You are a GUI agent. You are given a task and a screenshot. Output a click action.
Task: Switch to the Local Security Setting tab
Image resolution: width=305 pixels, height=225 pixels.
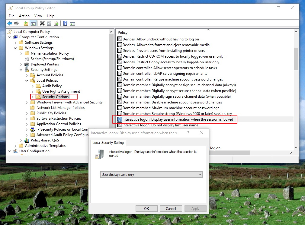pos(108,143)
